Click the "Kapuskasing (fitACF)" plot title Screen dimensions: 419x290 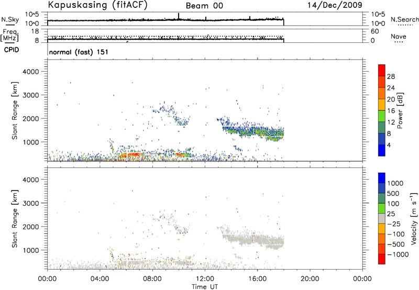click(x=97, y=5)
